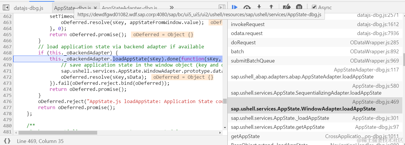Open the AppState-dbg.js:301 link
This screenshot has height=145, width=405.
point(375,118)
